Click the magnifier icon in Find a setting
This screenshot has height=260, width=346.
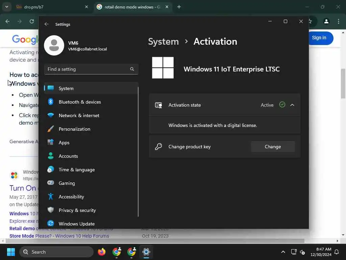click(132, 69)
